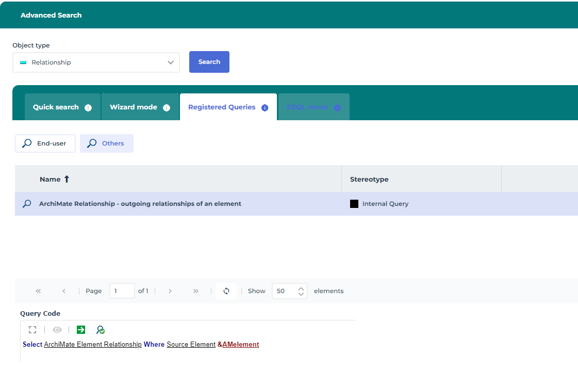Refresh the query results list
Image resolution: width=578 pixels, height=371 pixels.
pyautogui.click(x=226, y=291)
